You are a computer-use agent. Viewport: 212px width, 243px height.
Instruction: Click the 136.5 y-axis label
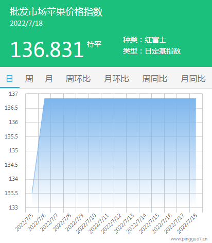coord(11,108)
